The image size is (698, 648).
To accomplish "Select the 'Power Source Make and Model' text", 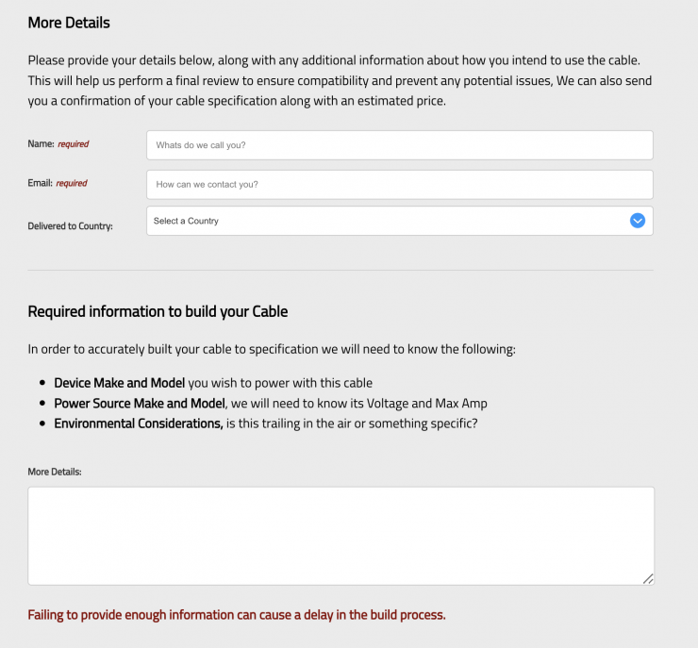I will coord(140,403).
